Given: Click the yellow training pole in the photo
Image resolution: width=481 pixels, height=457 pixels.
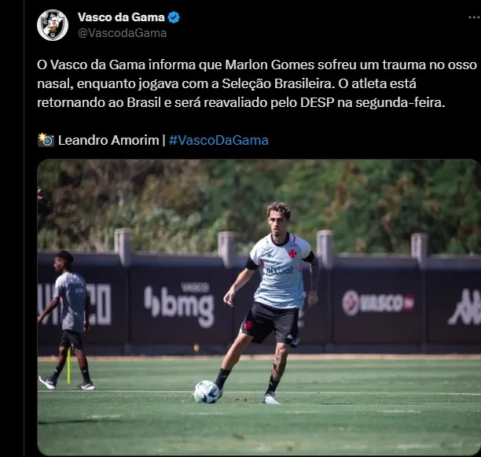Looking at the screenshot, I should click(x=68, y=366).
